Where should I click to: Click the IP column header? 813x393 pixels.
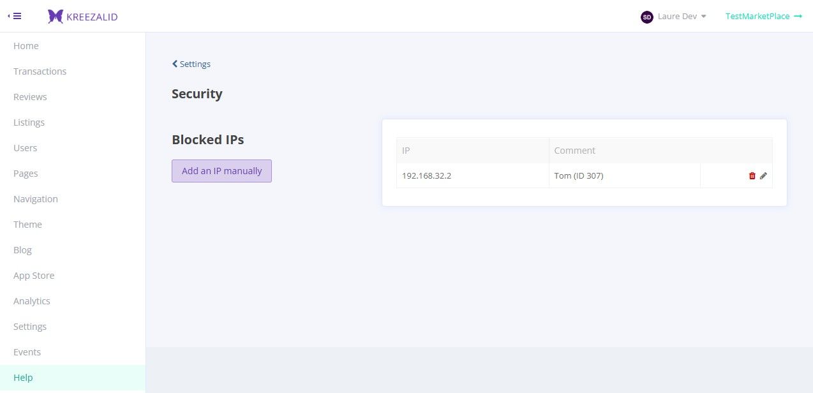tap(473, 151)
